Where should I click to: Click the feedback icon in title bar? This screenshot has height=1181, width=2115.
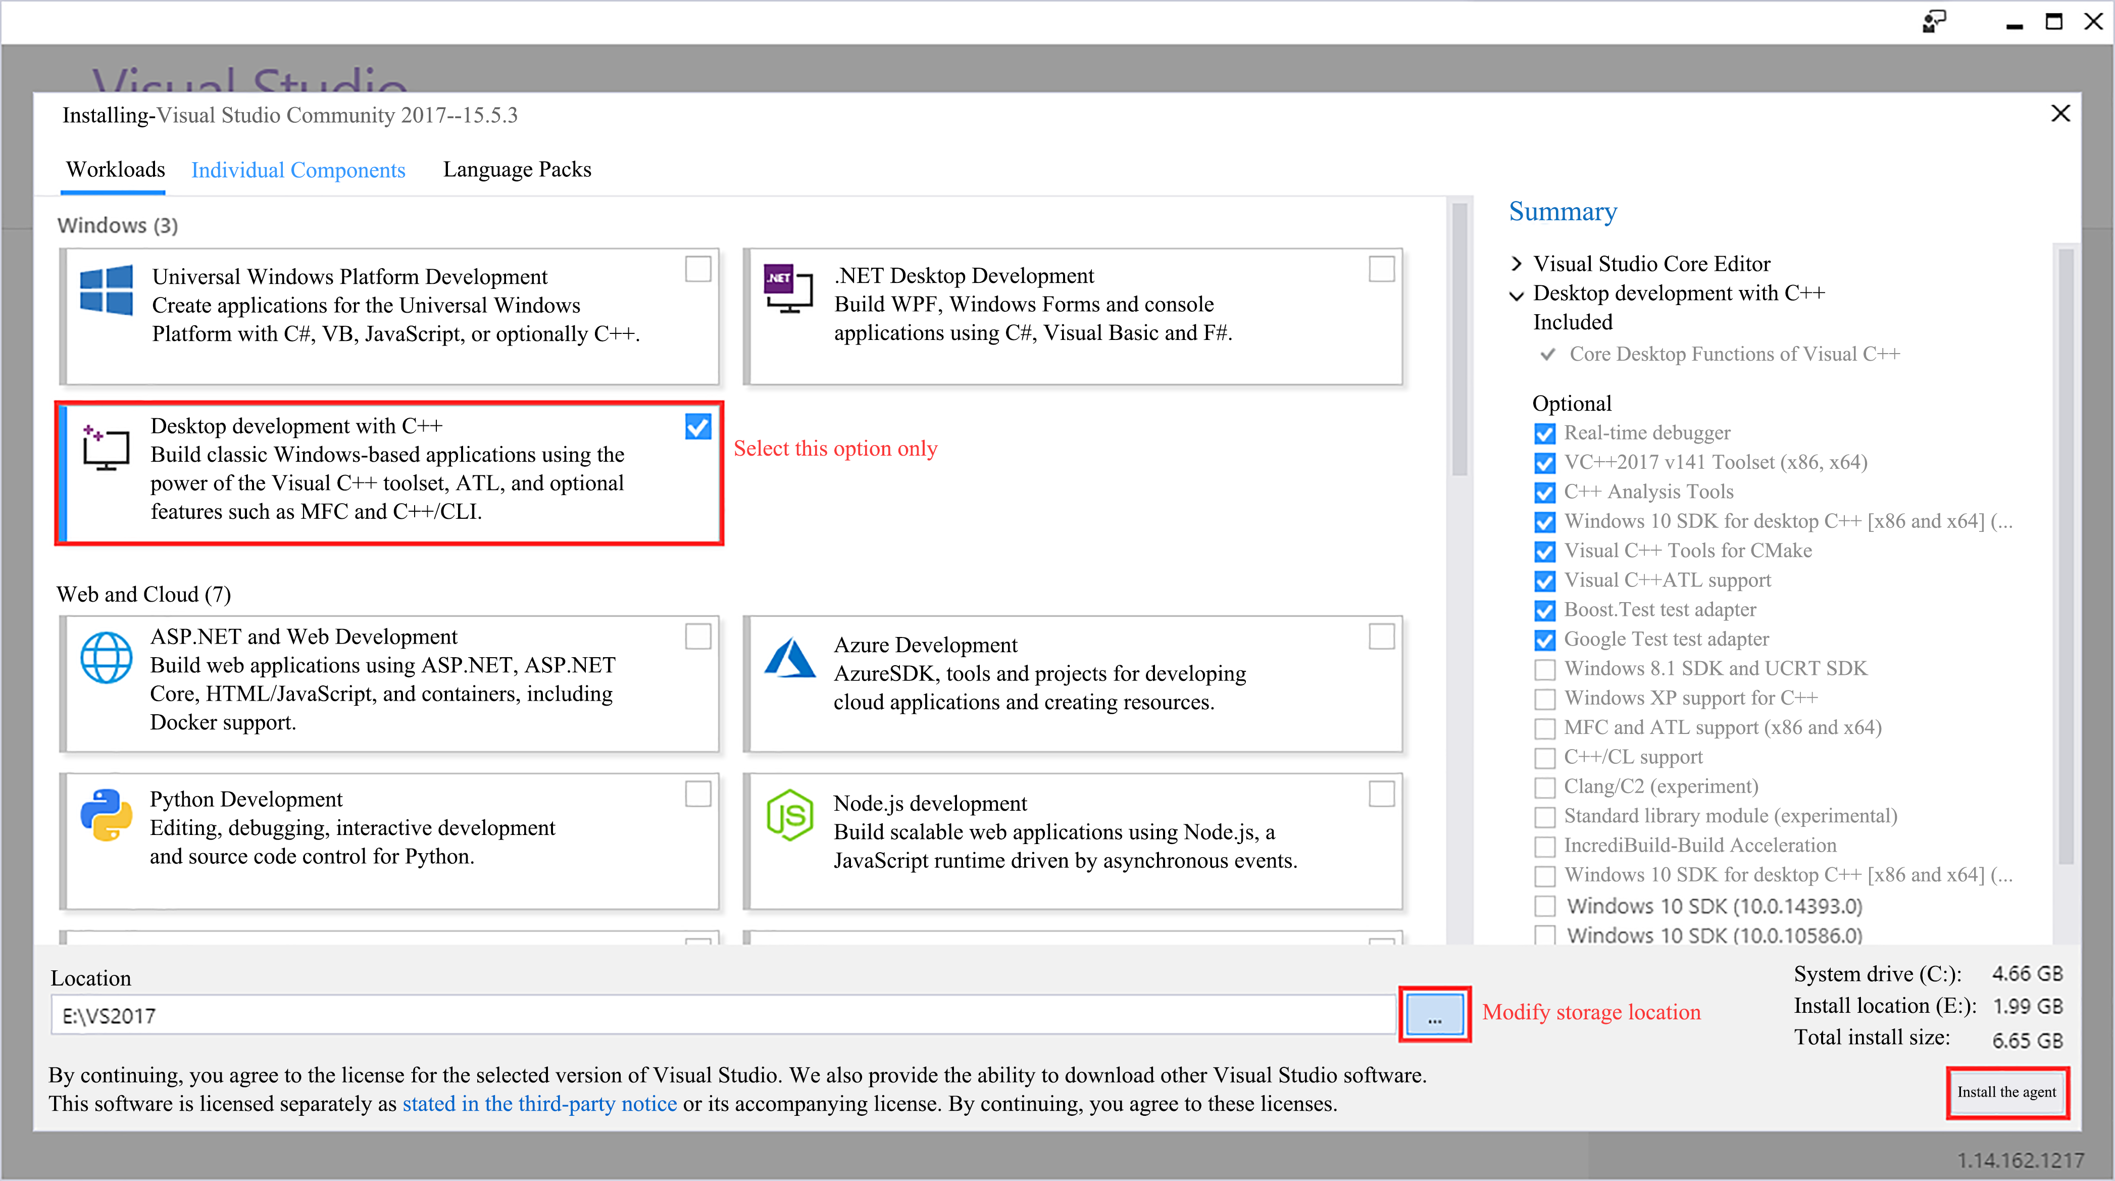(1934, 22)
